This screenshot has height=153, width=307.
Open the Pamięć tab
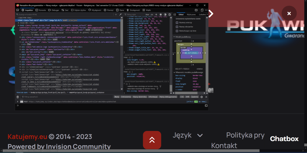(x=109, y=10)
